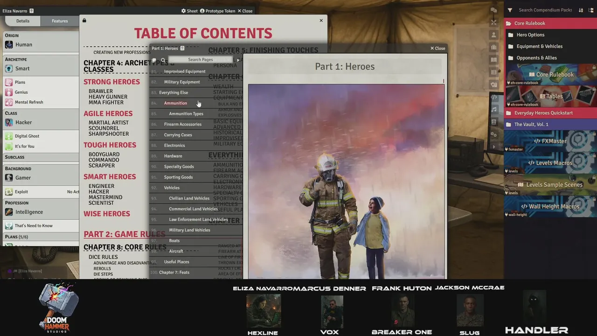
Task: Click the Intelligence profession icon
Action: click(9, 212)
